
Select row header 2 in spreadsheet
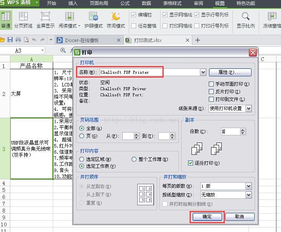click(x=4, y=94)
